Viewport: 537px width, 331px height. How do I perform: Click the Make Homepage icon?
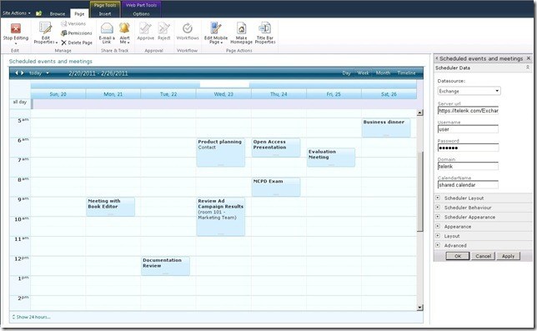point(241,28)
